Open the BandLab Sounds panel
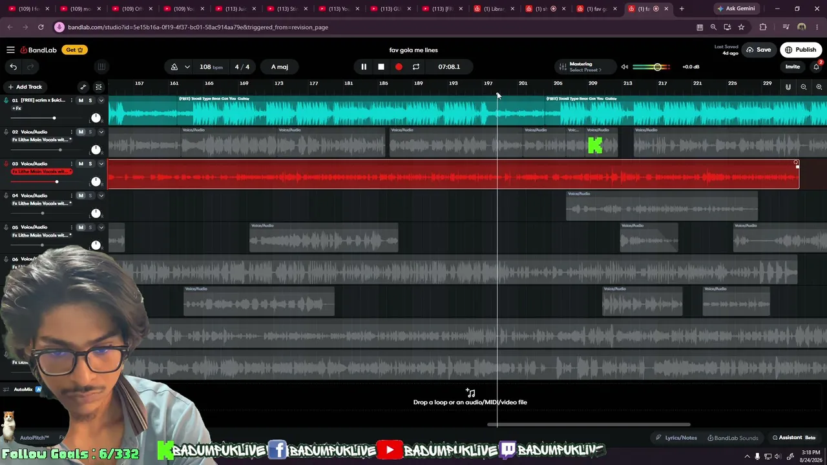 point(733,437)
